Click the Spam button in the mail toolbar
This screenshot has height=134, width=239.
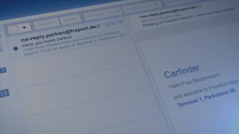coord(70,19)
